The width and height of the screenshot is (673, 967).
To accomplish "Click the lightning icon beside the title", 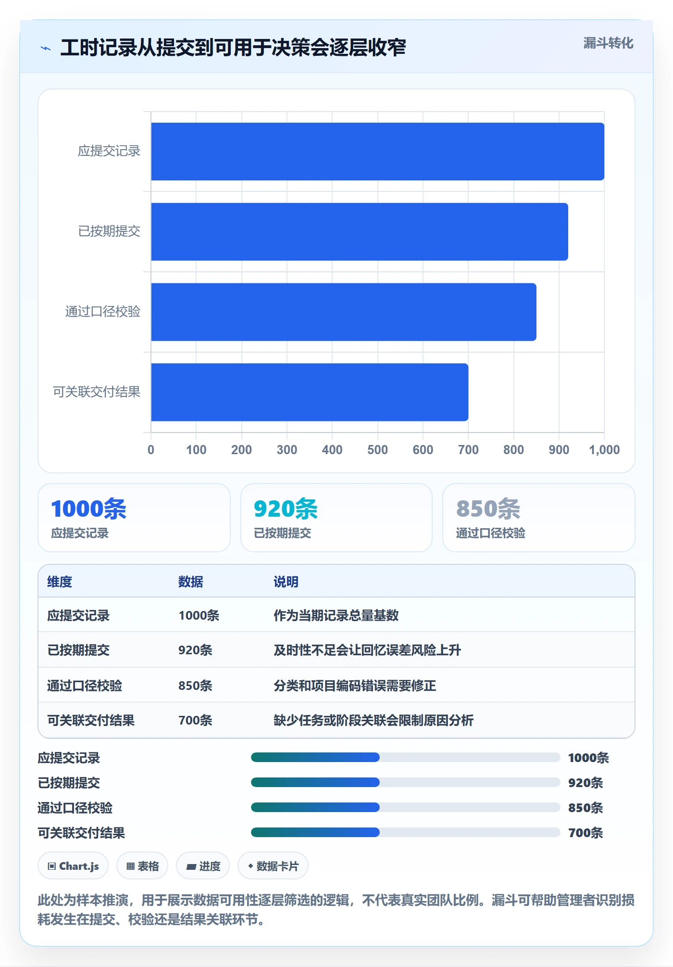I will (46, 48).
